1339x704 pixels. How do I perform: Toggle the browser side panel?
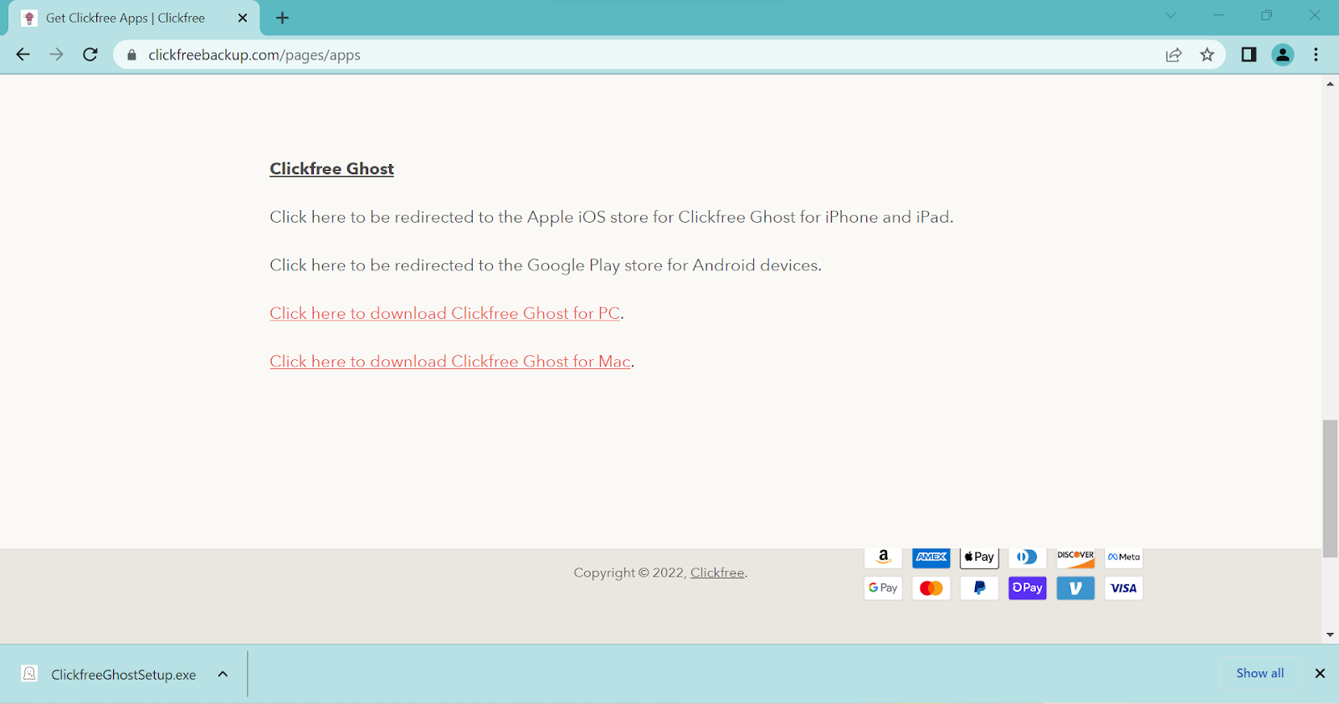coord(1249,54)
